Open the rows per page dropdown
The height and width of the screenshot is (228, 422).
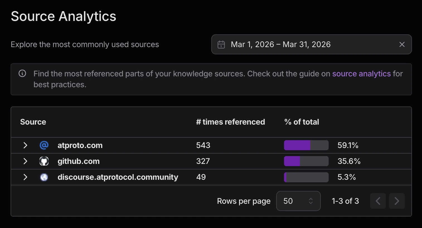point(298,201)
